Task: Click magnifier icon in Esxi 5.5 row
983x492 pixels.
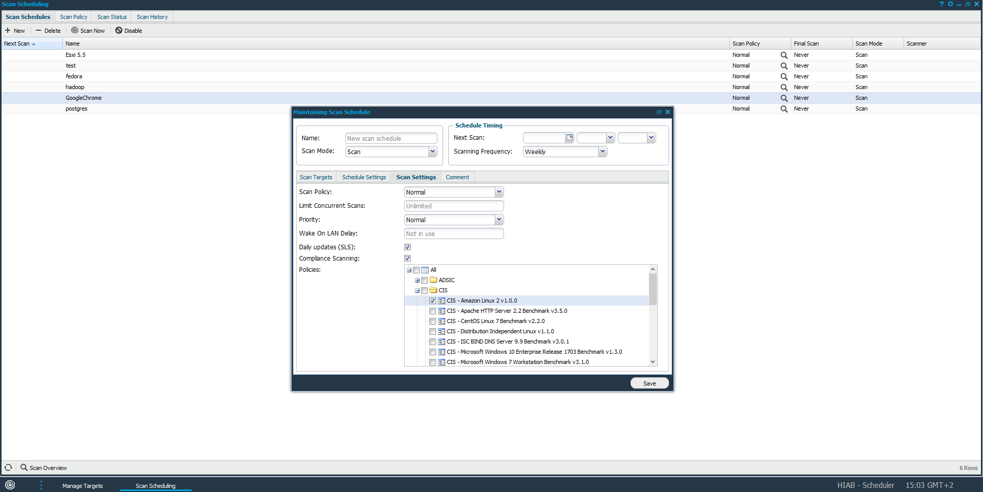Action: 784,55
